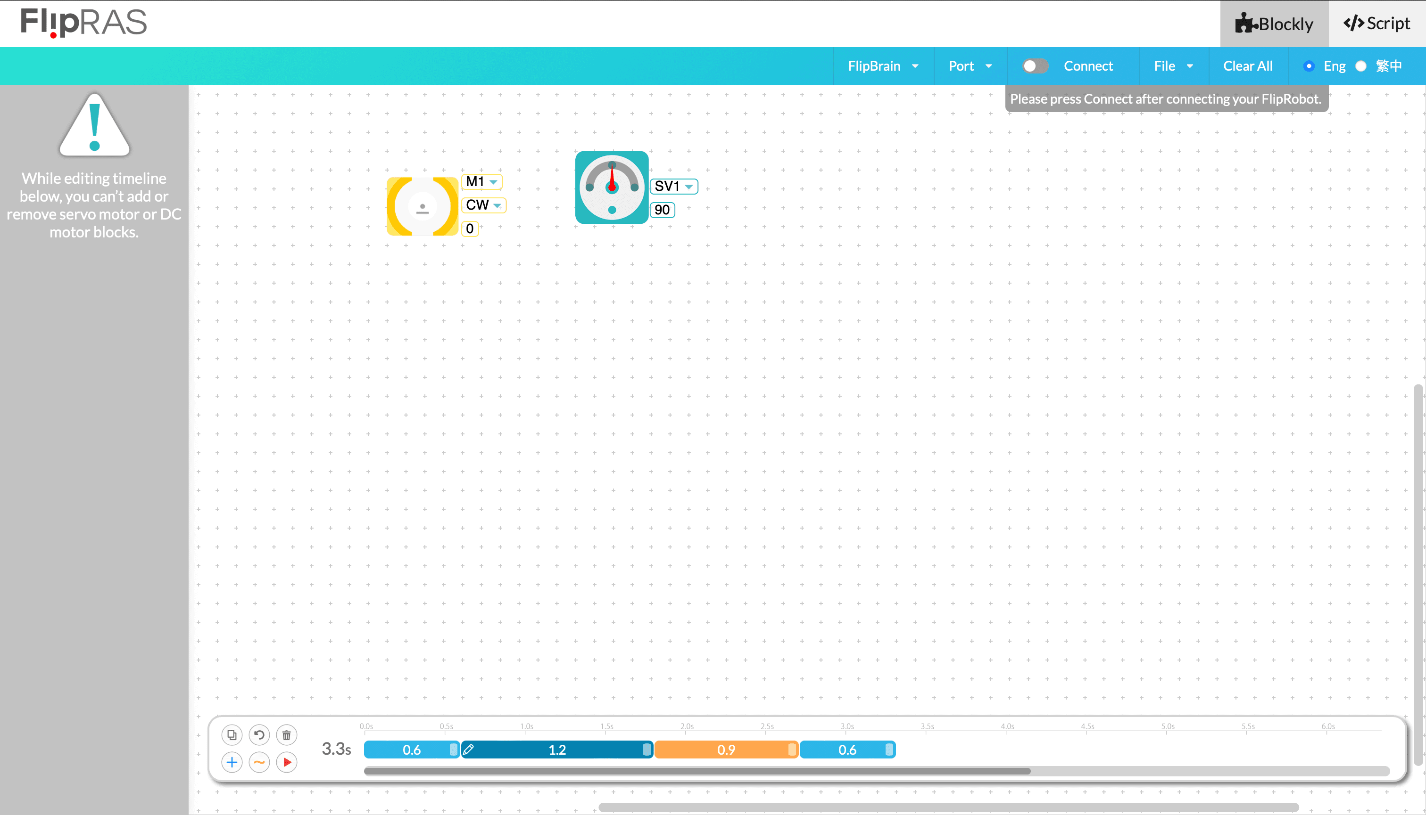This screenshot has width=1426, height=815.
Task: Click the 6.0s timeline ruler mark
Action: (1328, 726)
